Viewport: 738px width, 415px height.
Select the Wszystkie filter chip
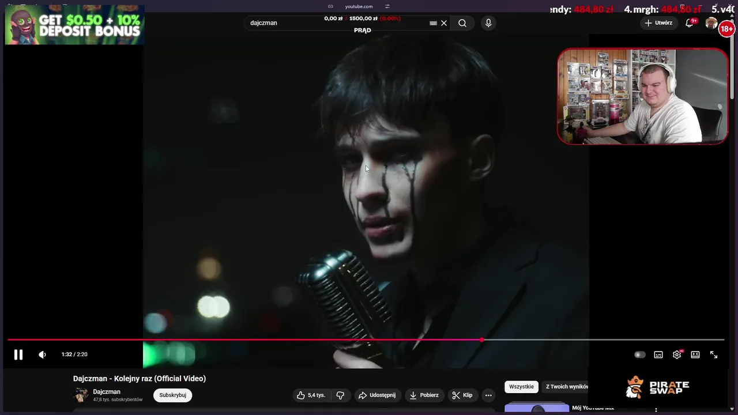point(521,387)
